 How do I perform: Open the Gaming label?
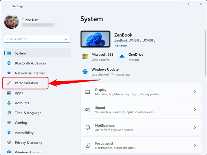[x=21, y=123]
